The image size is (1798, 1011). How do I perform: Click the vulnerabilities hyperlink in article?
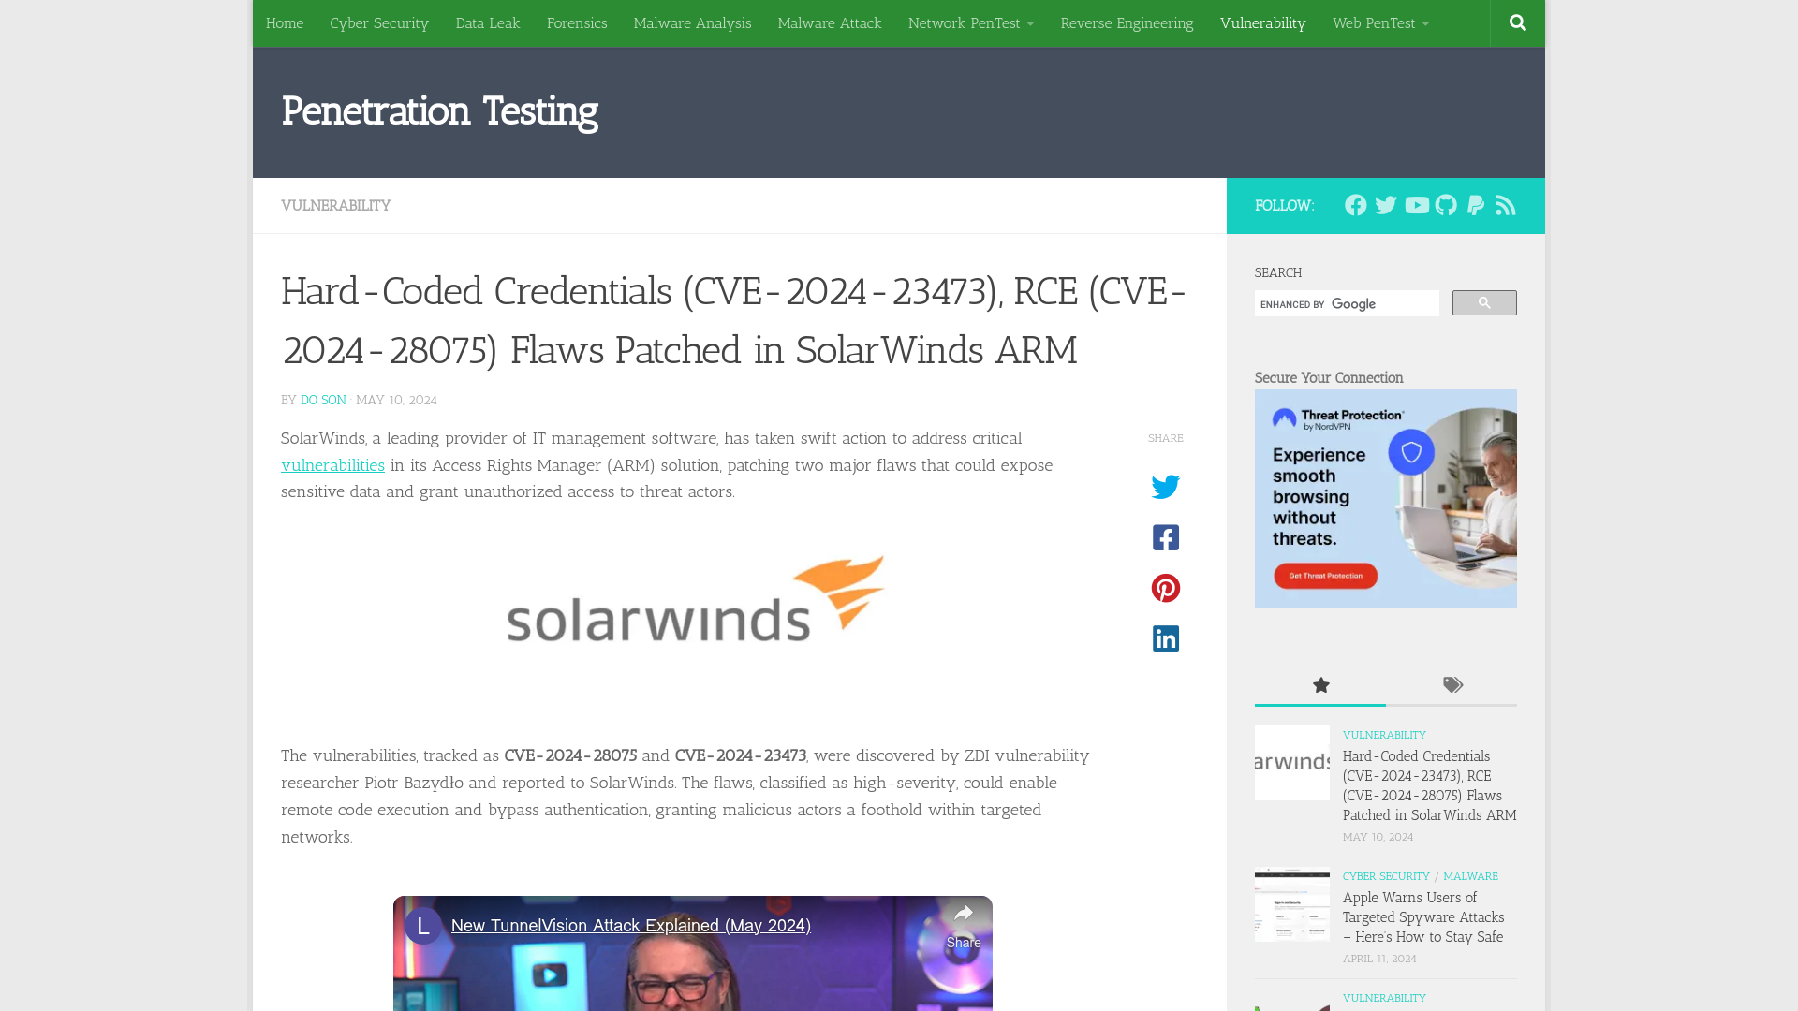click(x=332, y=464)
